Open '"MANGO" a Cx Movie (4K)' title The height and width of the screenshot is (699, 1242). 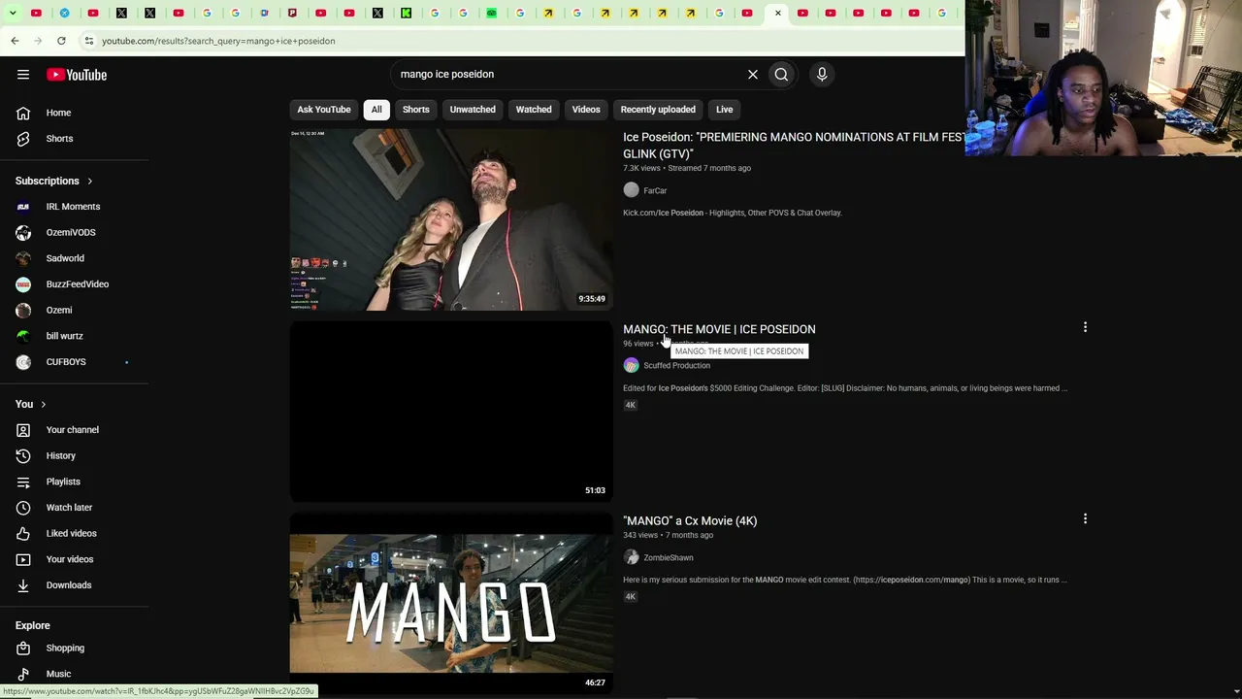tap(690, 521)
